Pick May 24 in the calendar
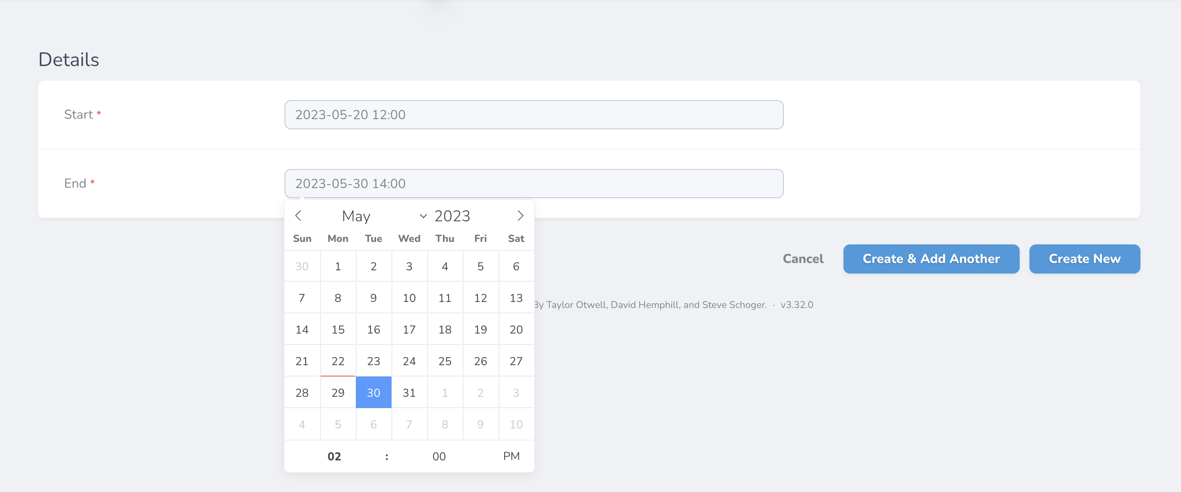 (x=409, y=362)
